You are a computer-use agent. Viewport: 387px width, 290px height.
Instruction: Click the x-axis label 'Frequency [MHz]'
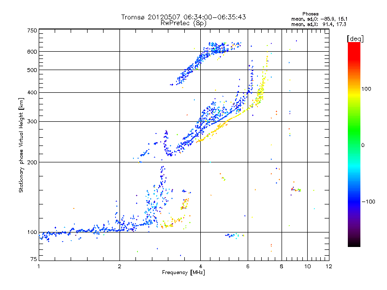tap(183, 273)
